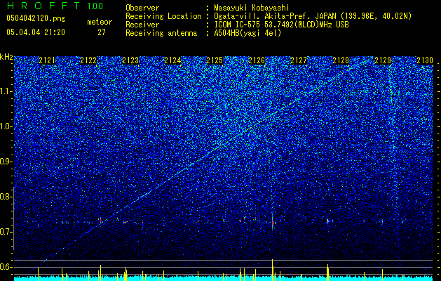Click the 1.0 frequency axis label
Screen dimensions: 441x281
click(x=6, y=127)
